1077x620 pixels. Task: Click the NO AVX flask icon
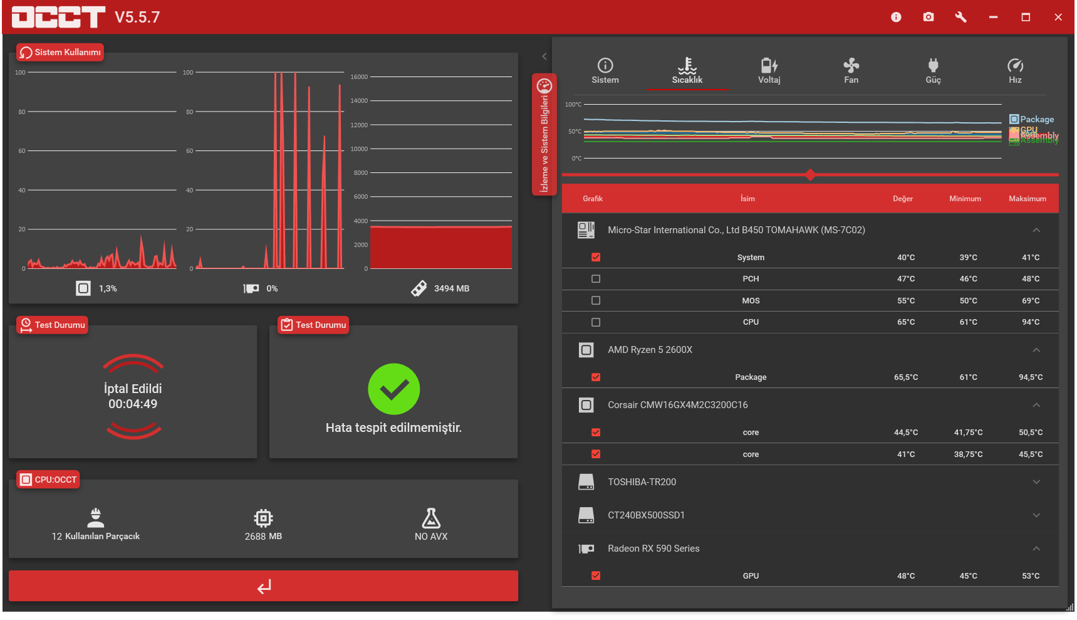click(x=431, y=518)
